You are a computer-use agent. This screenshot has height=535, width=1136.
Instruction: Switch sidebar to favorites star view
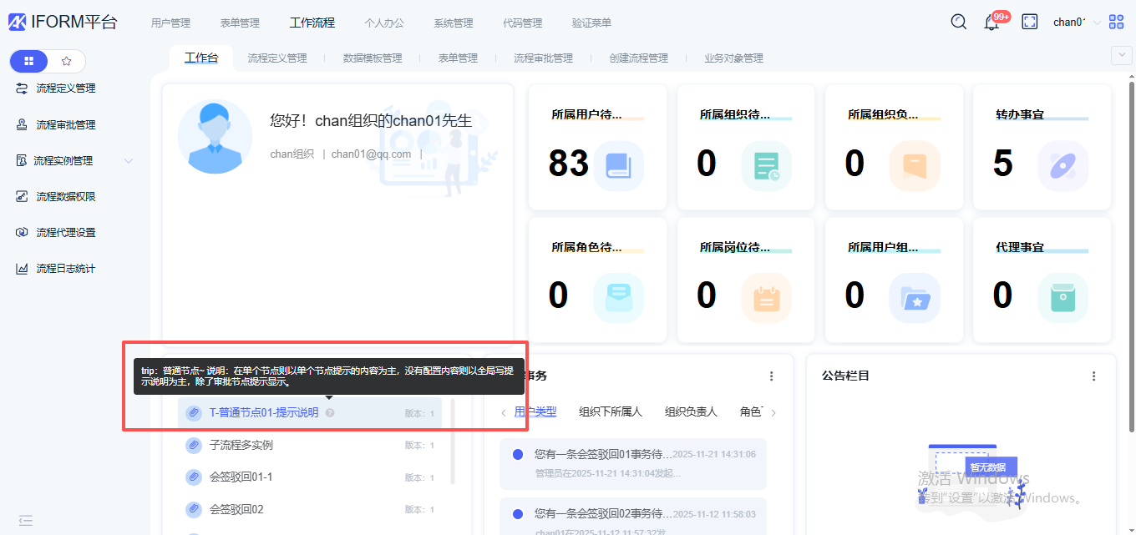[67, 61]
